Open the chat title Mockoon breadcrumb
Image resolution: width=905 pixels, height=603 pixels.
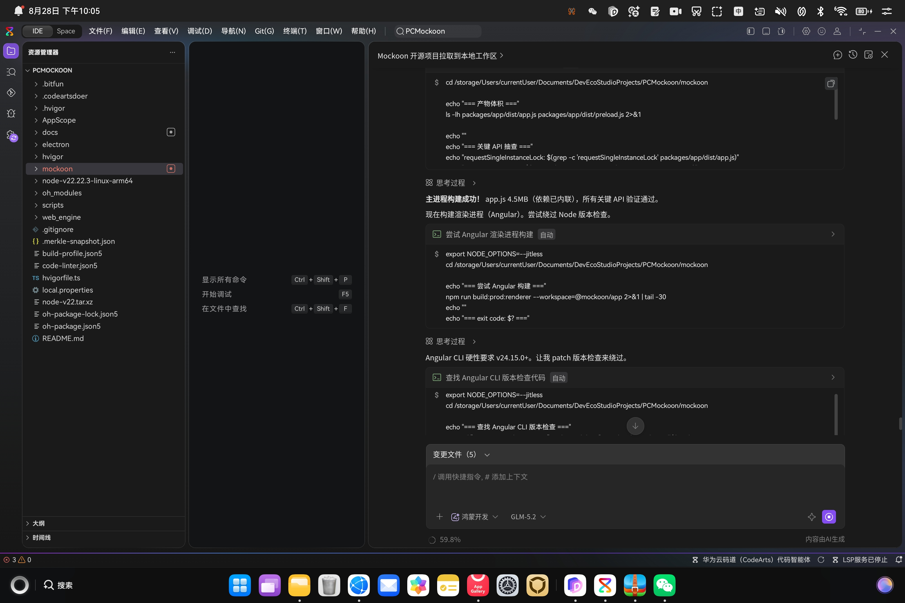440,56
